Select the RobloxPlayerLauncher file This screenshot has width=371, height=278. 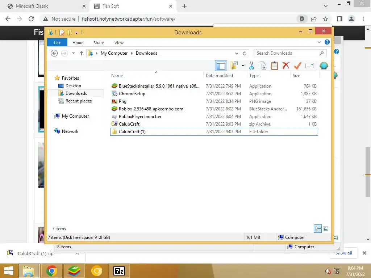click(x=214, y=116)
